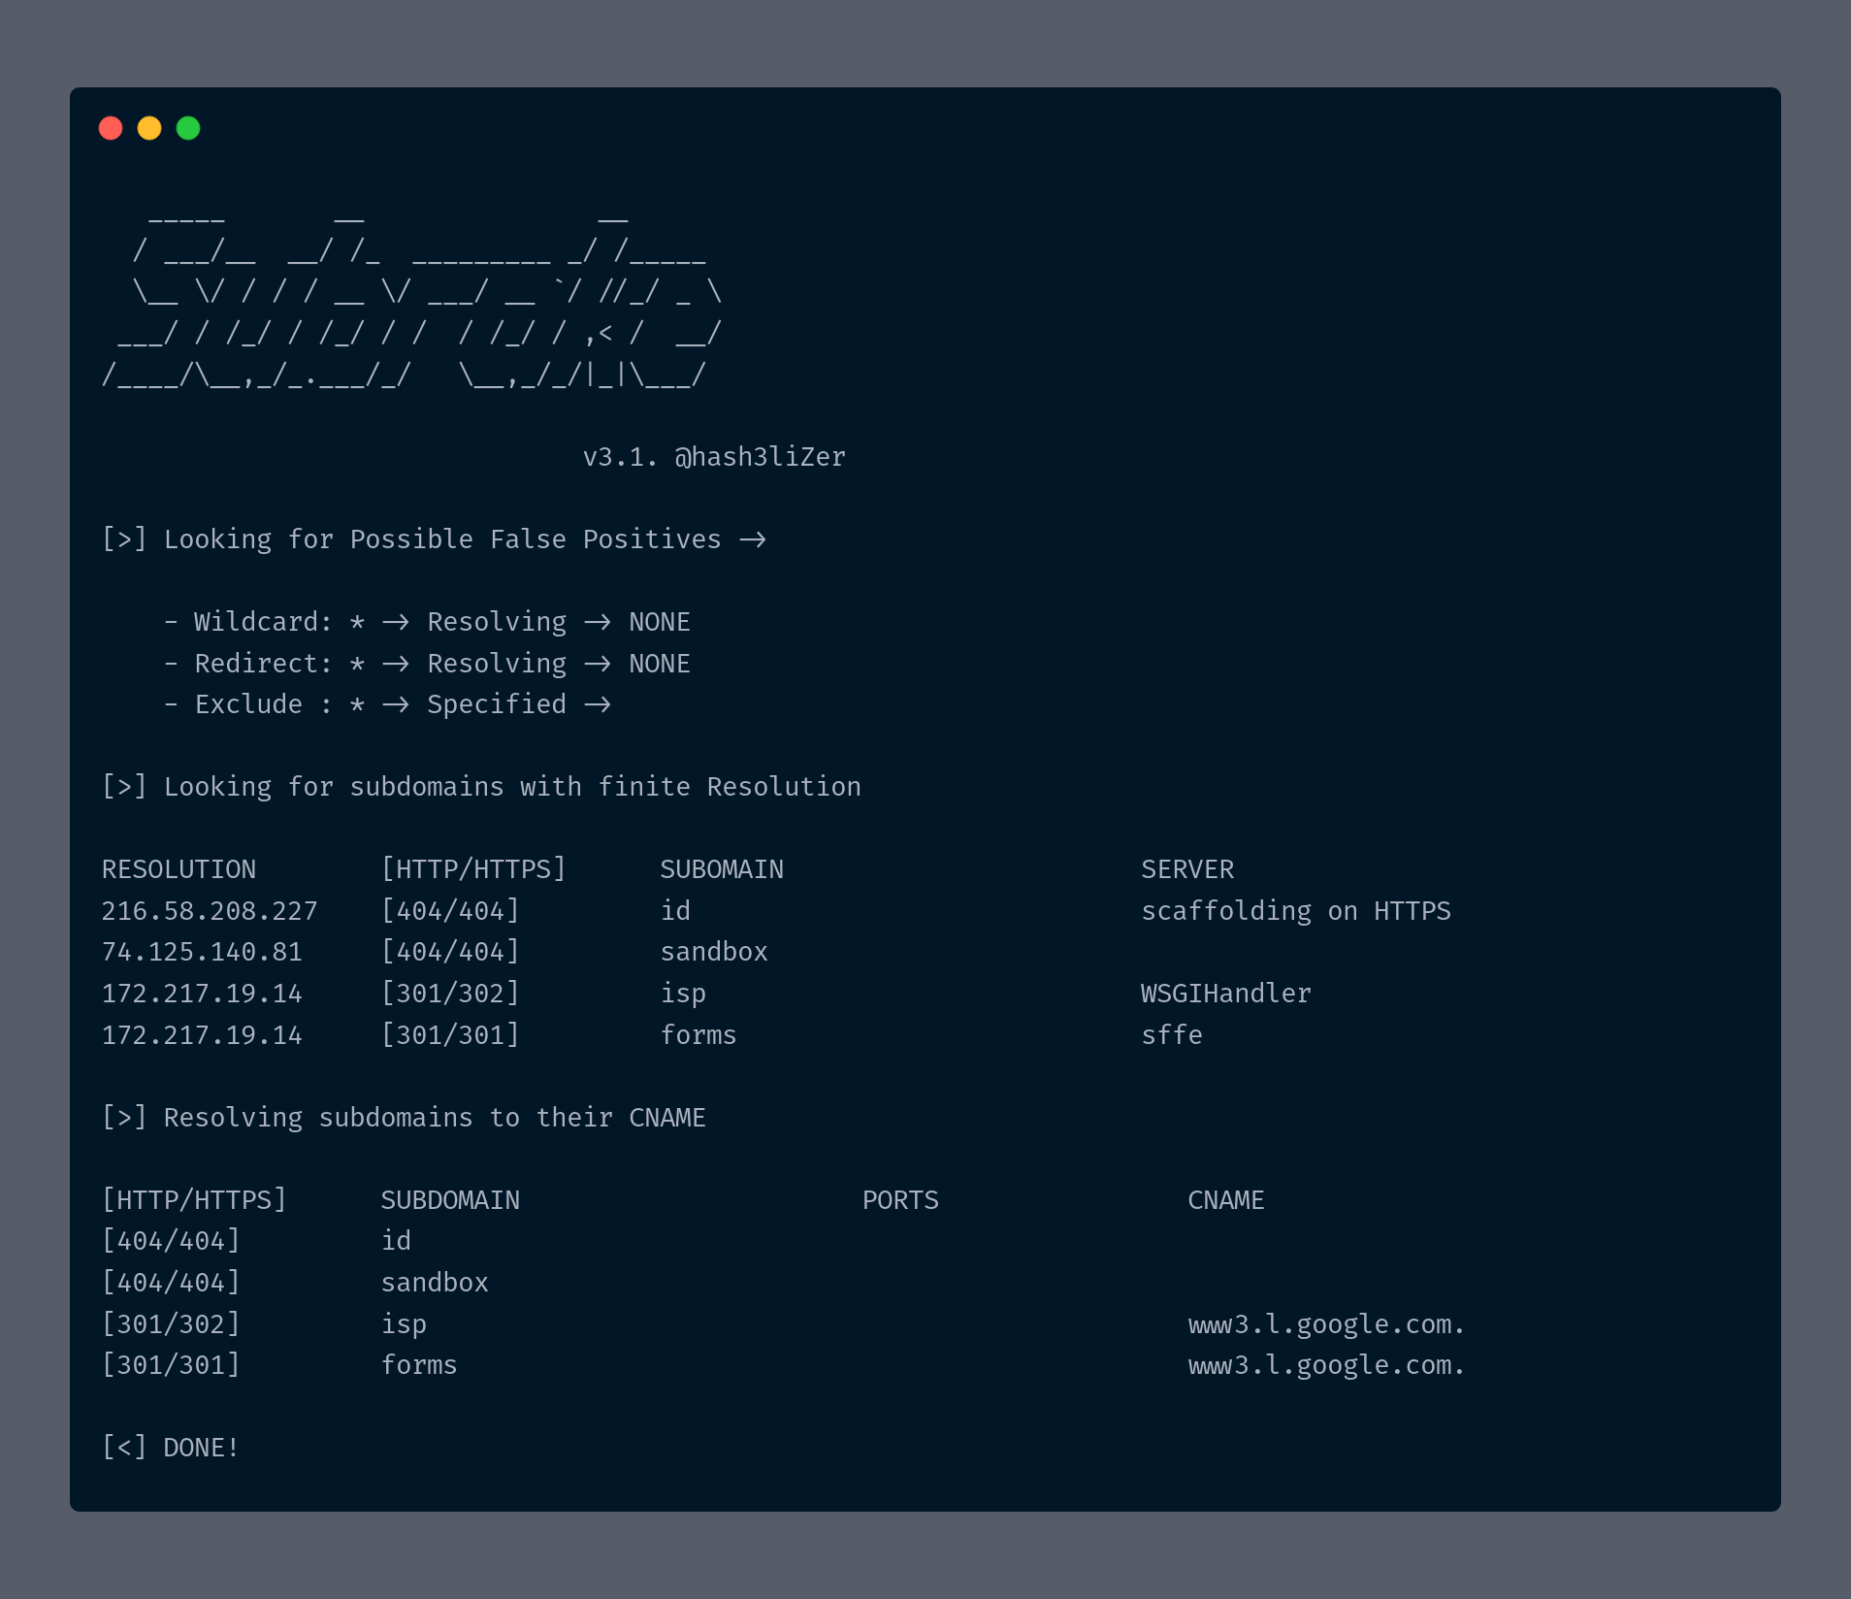This screenshot has width=1851, height=1599.
Task: Click IP address 216.58.208.227
Action: click(x=210, y=911)
